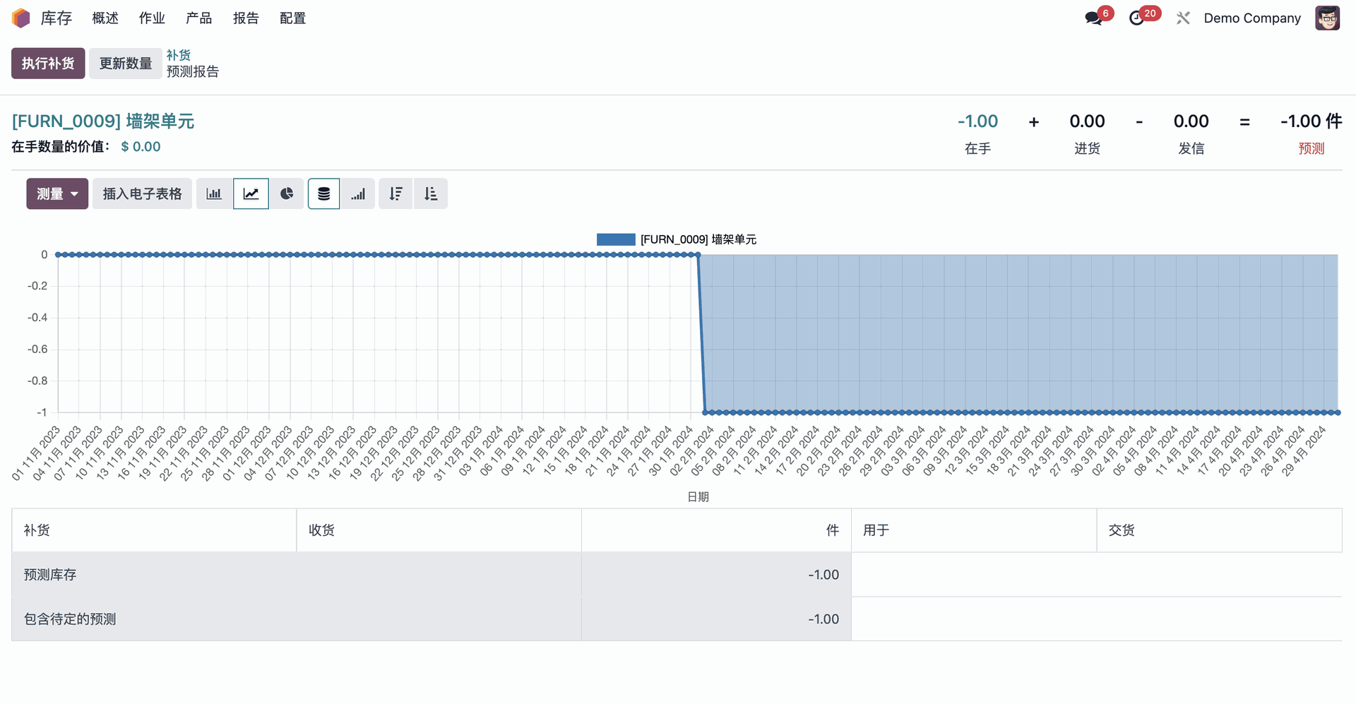Switch to bar chart view

pos(214,194)
